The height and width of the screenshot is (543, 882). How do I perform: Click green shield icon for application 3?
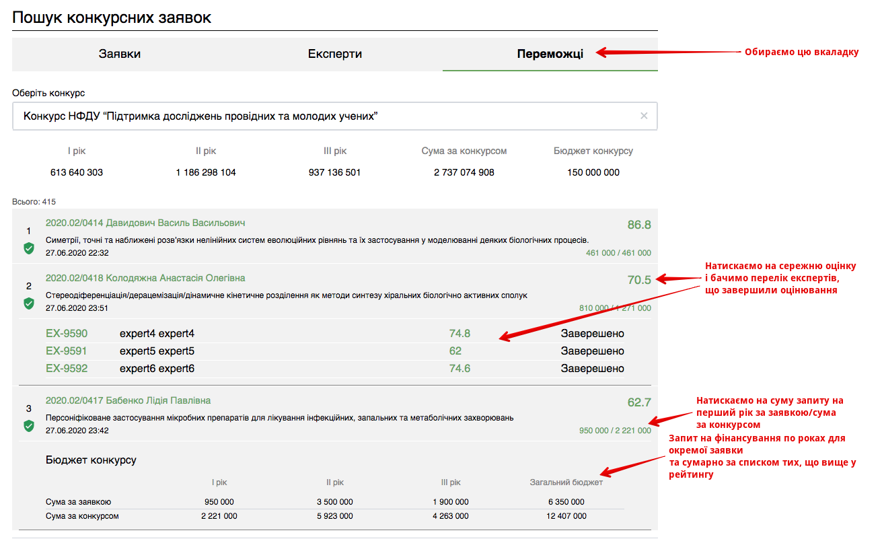pos(29,426)
